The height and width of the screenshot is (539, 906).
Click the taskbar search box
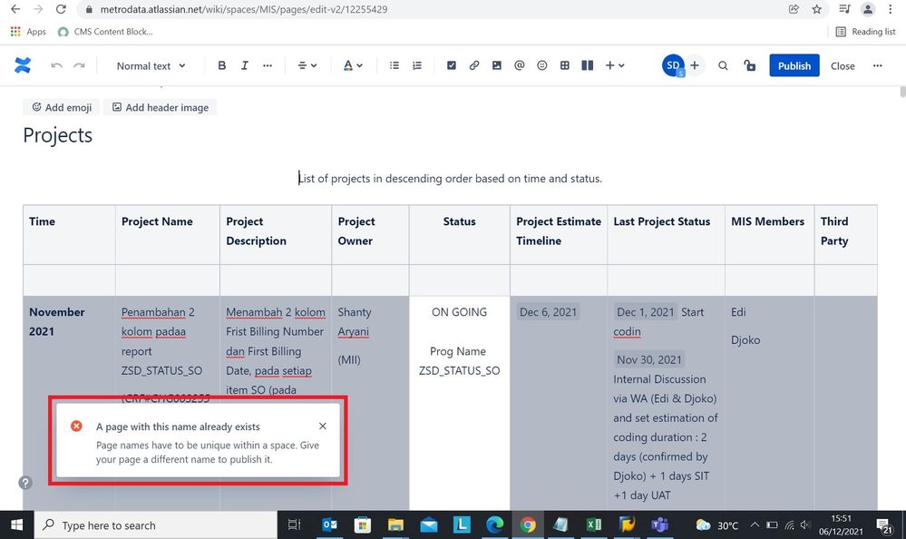click(155, 525)
